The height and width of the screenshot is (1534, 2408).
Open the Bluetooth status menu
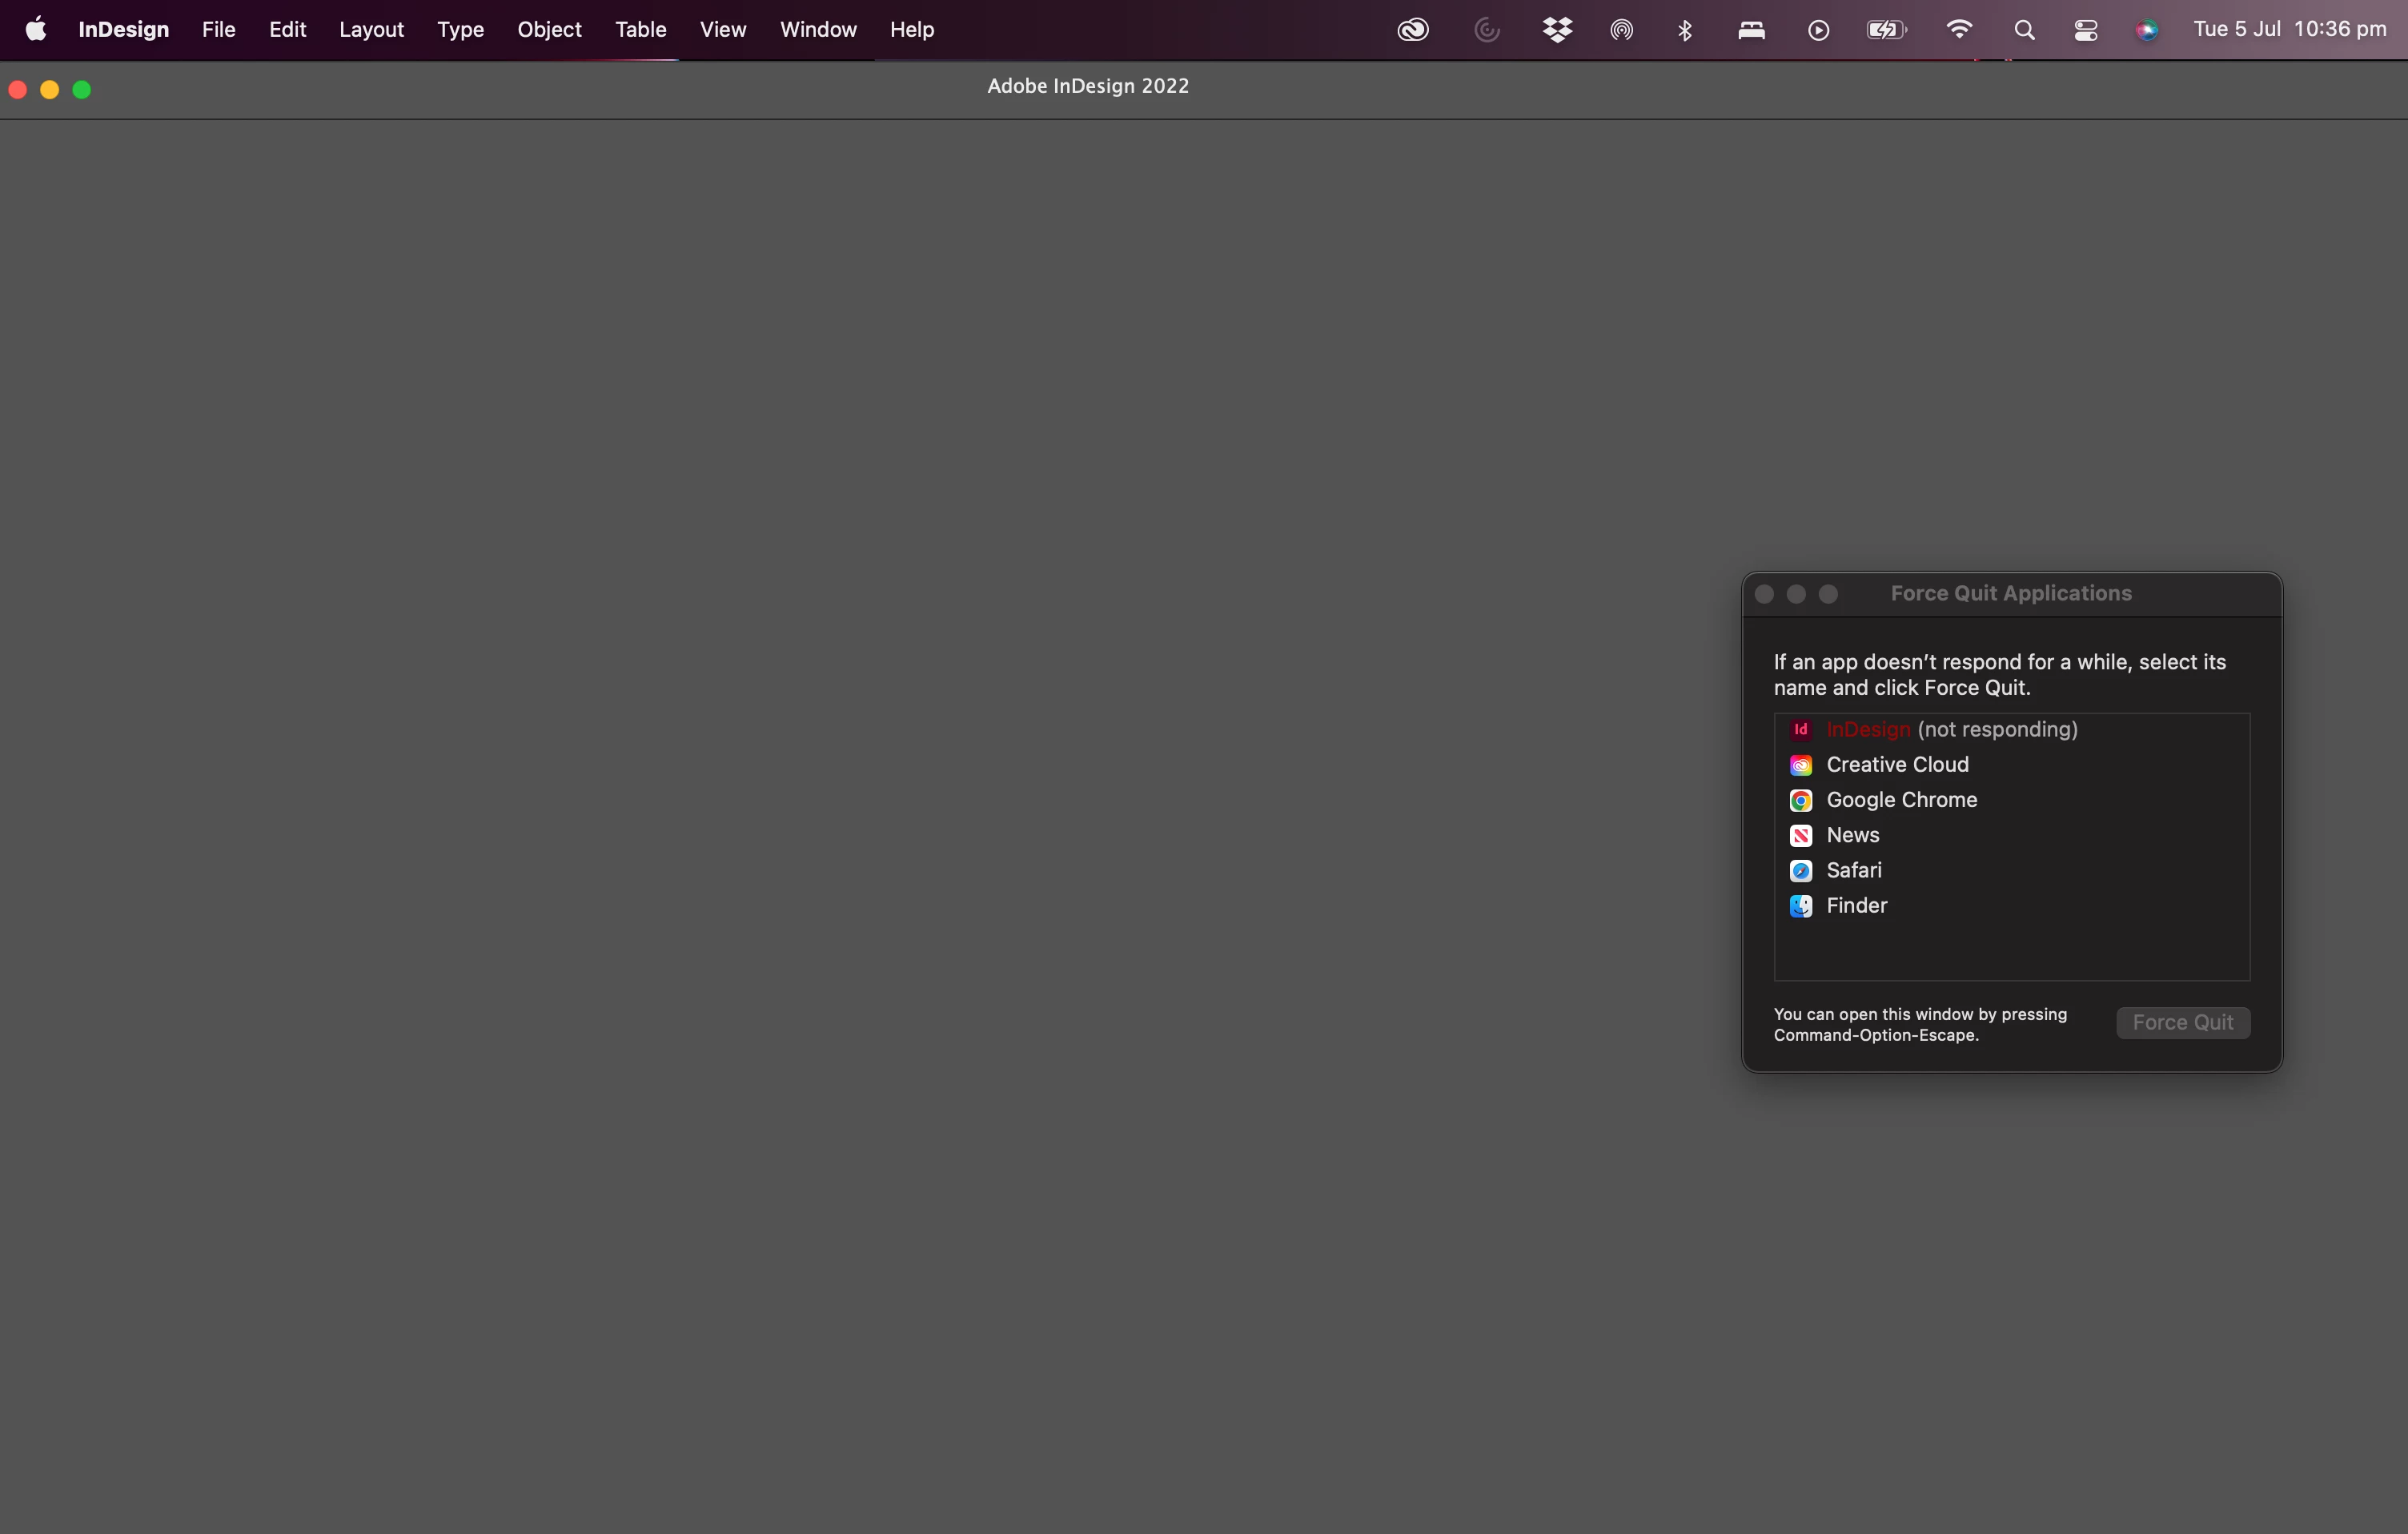pos(1685,30)
